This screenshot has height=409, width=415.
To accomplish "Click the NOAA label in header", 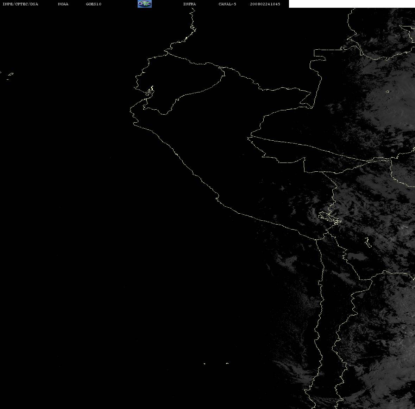I will [63, 4].
